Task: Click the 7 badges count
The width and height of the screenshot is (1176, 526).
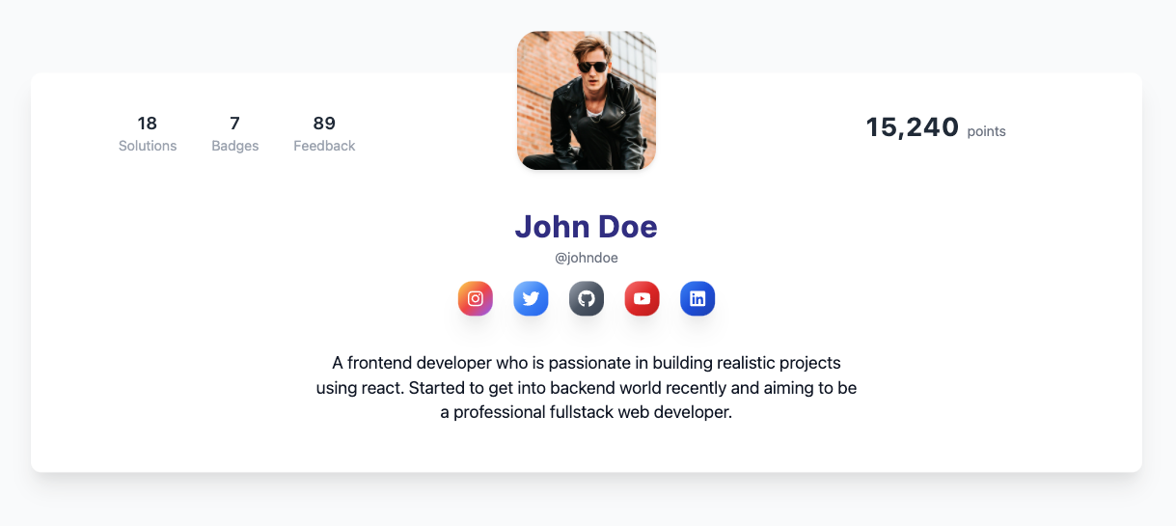Action: [x=234, y=123]
